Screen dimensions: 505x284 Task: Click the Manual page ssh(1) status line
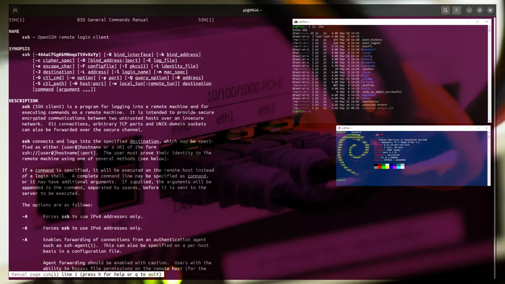pyautogui.click(x=86, y=274)
